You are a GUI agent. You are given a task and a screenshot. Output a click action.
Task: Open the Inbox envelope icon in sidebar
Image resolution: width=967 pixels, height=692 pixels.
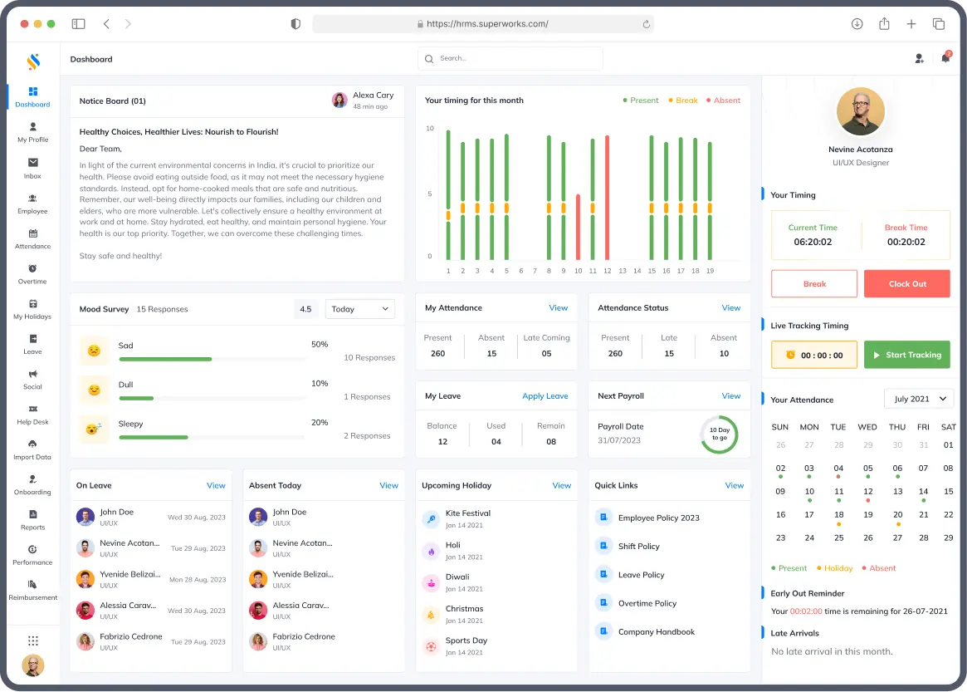(x=32, y=163)
